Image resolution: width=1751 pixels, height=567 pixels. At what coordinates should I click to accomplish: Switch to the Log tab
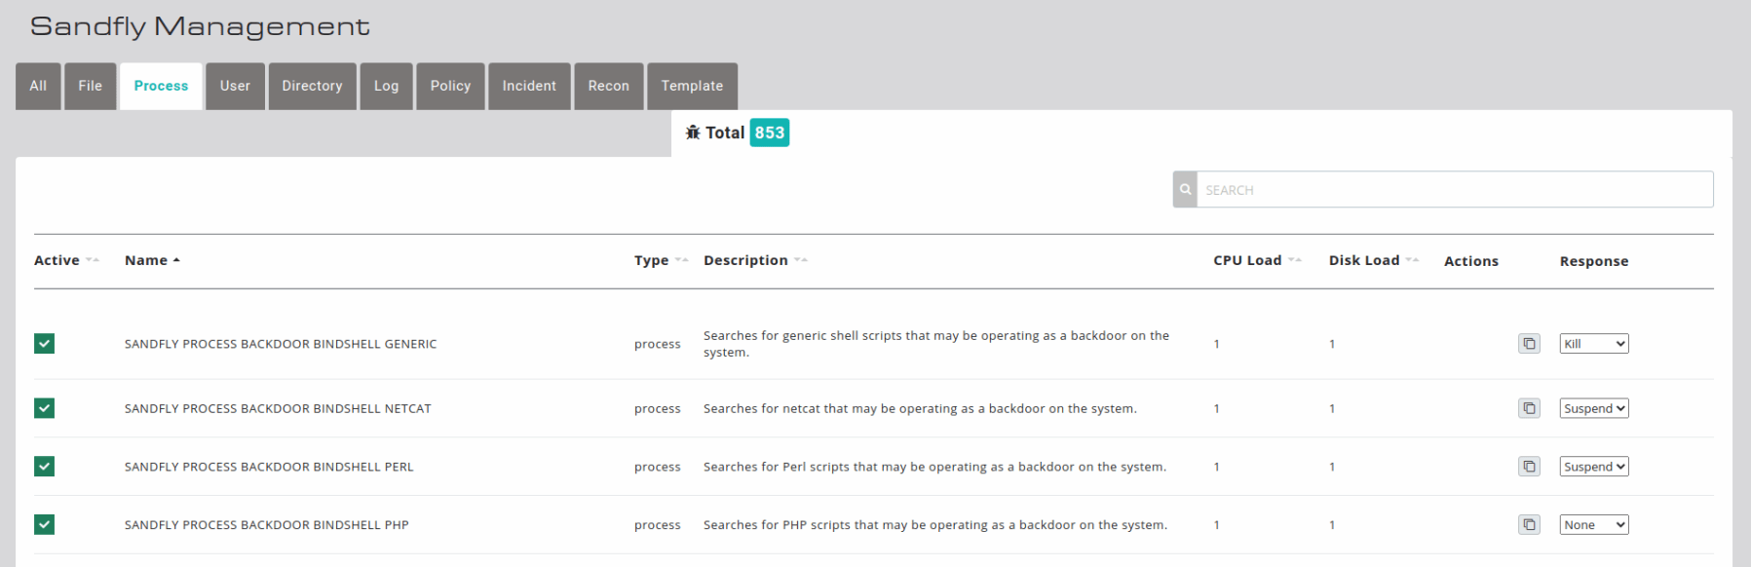386,86
